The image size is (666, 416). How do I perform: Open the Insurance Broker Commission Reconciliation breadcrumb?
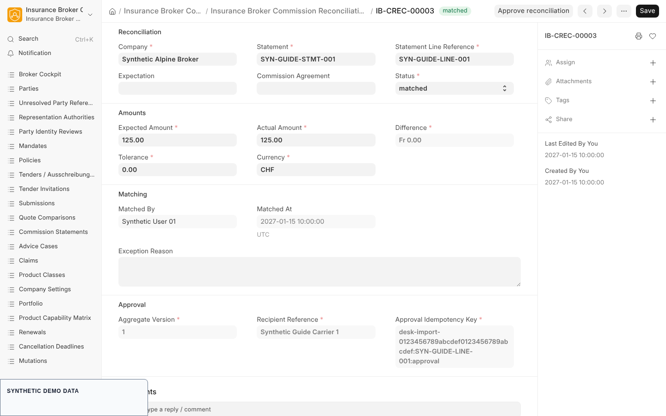287,11
